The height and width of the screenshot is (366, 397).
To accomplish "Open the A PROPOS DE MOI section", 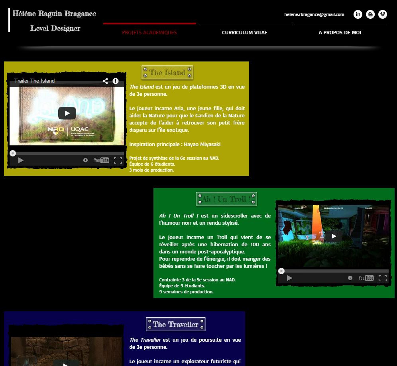I will [x=340, y=33].
